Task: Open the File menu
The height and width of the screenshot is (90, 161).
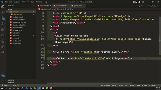Action: click(x=6, y=2)
